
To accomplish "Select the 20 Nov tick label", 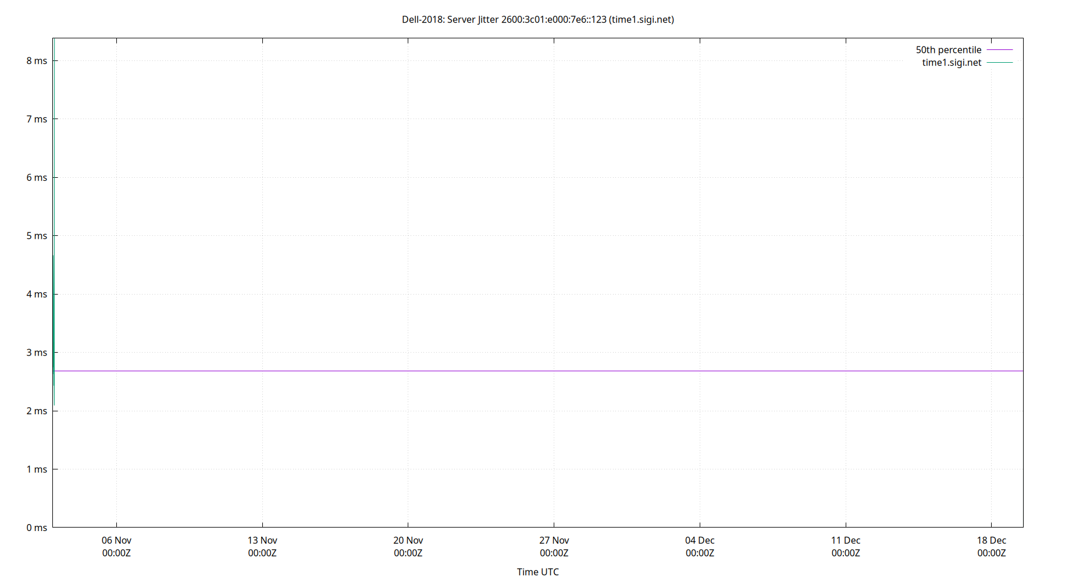I will [408, 540].
